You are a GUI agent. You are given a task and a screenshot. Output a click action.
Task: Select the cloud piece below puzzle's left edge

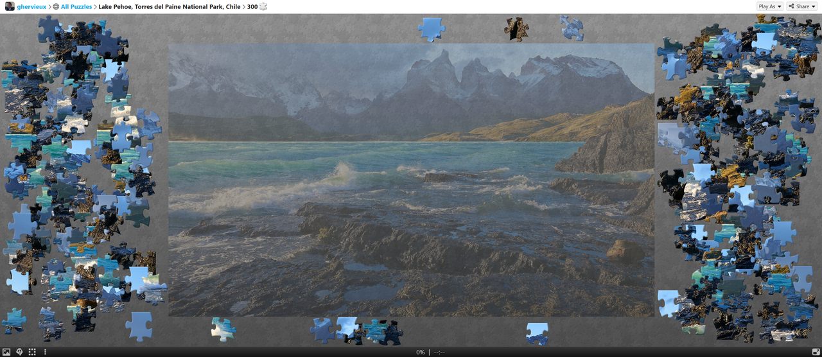pyautogui.click(x=223, y=329)
